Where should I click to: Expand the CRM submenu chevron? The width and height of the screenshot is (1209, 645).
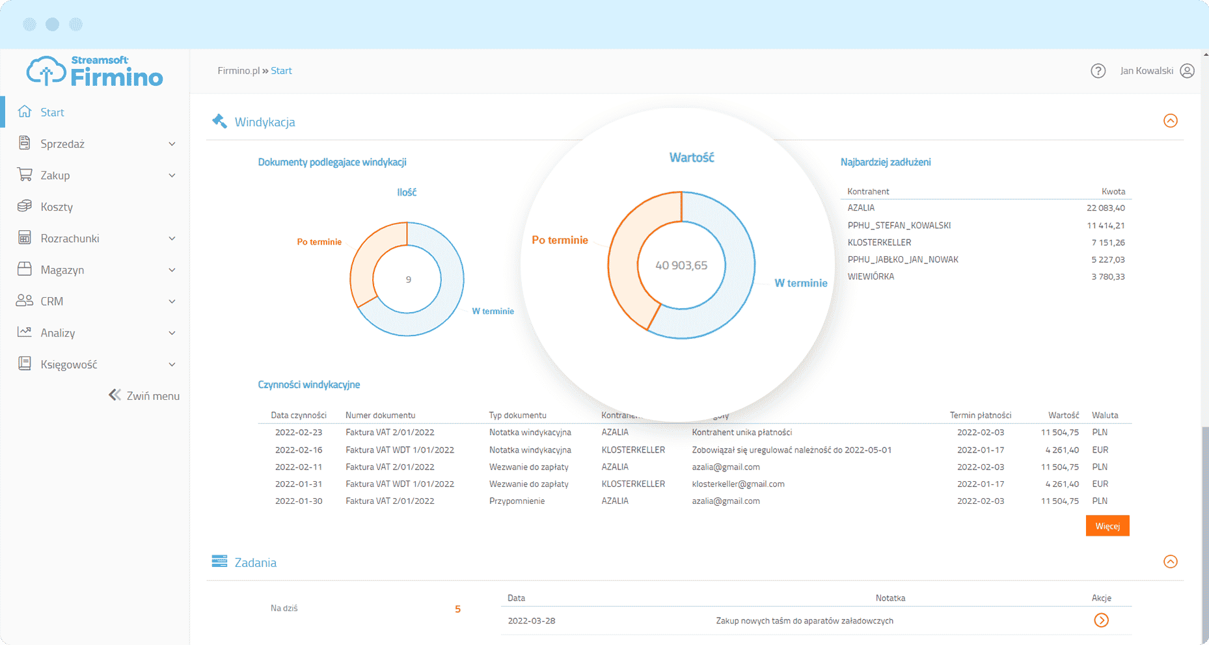[x=172, y=302]
